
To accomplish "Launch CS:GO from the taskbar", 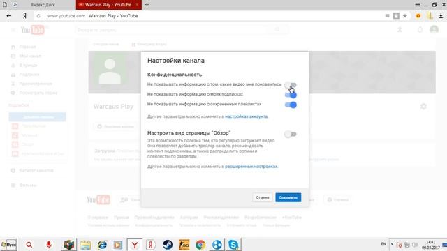I will (184, 245).
